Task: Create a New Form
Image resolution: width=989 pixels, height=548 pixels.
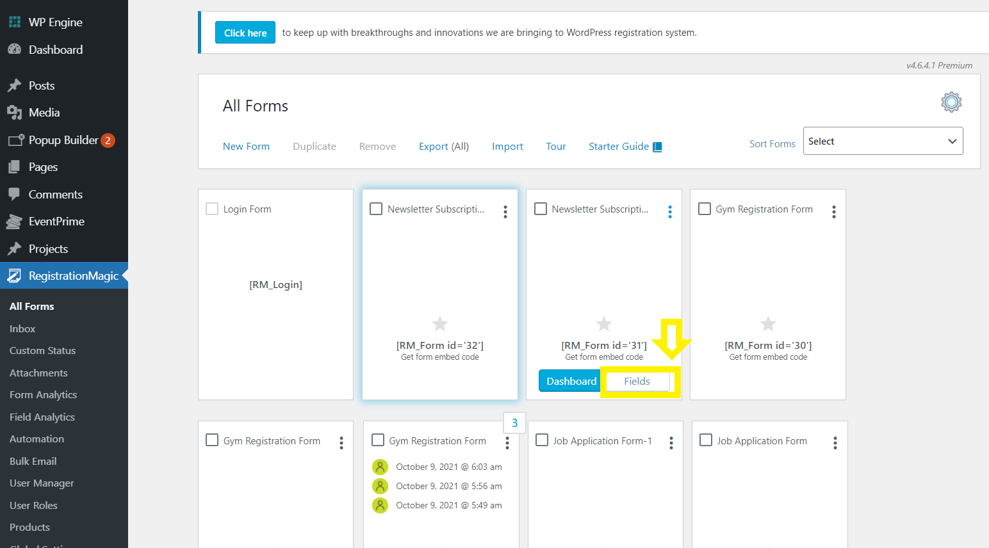Action: point(246,147)
